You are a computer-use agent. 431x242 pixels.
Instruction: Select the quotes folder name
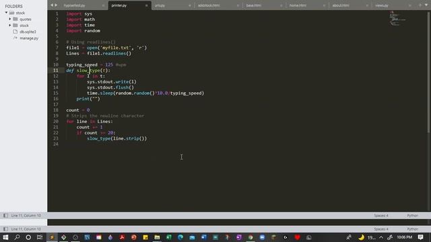pos(26,19)
